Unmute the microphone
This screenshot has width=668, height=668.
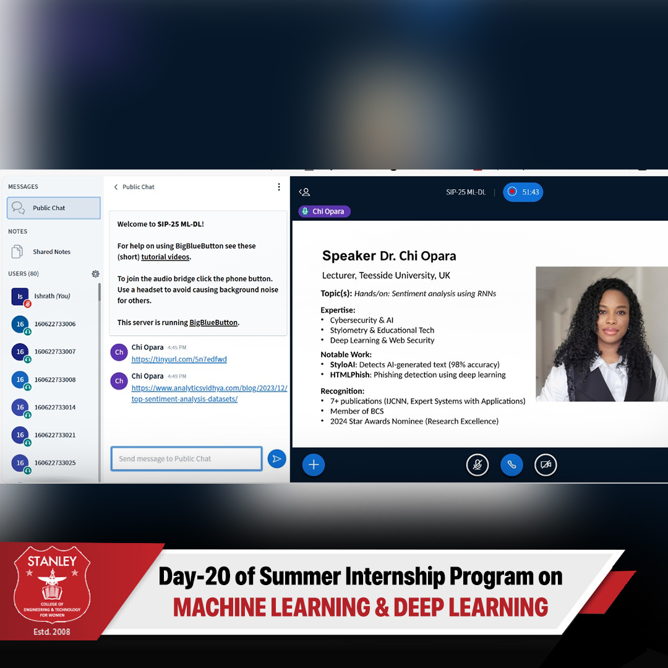pyautogui.click(x=477, y=465)
